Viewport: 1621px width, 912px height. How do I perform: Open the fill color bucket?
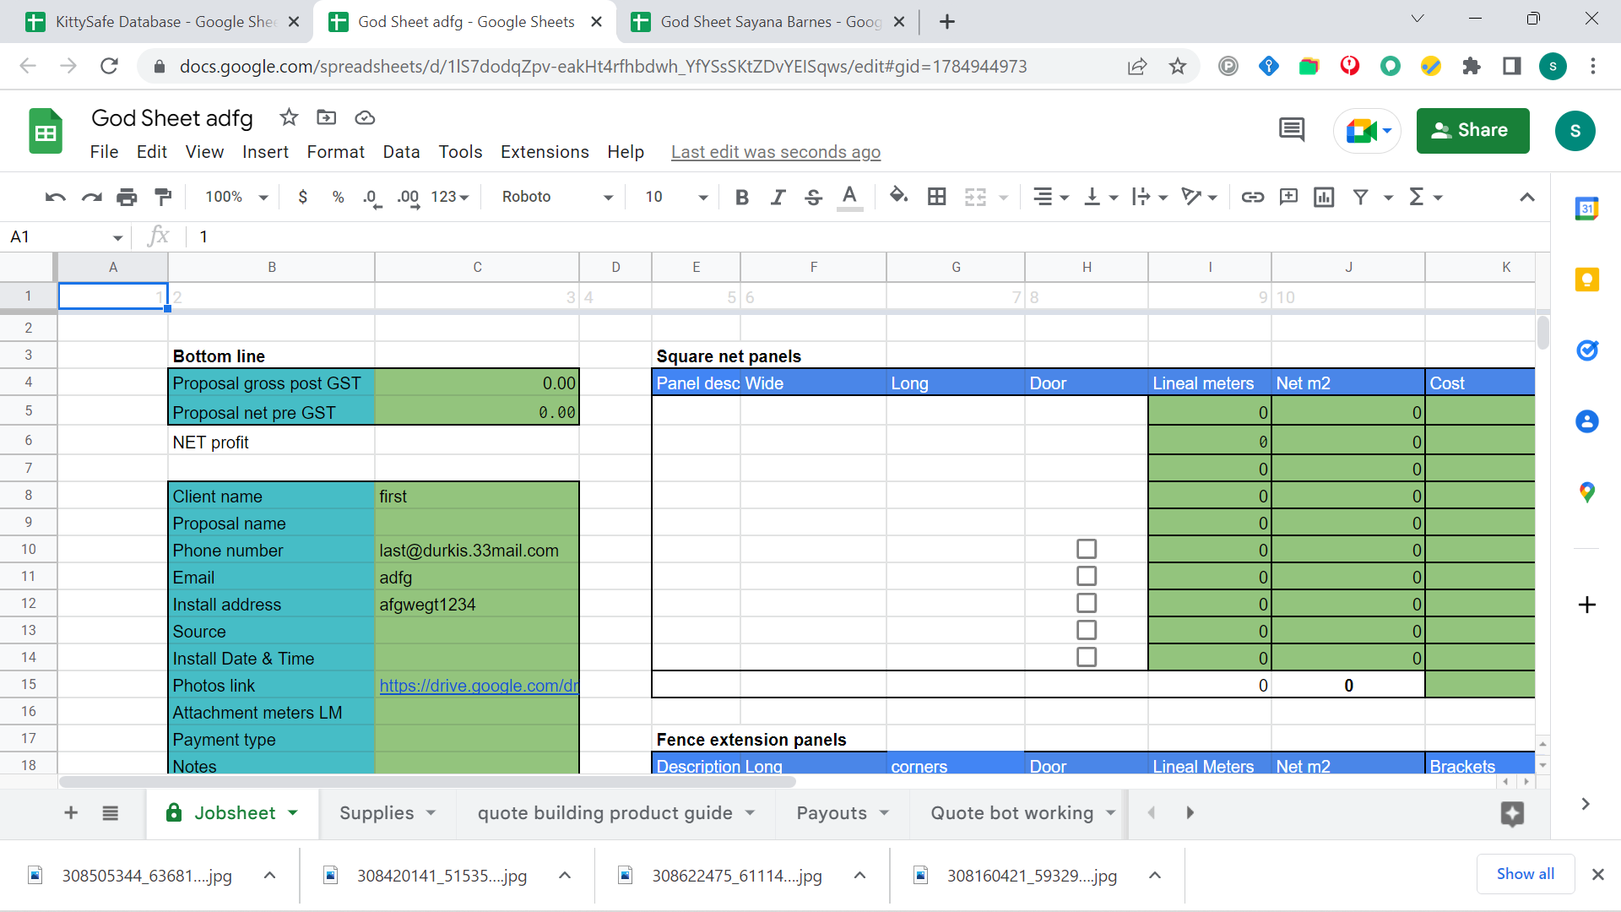[898, 197]
